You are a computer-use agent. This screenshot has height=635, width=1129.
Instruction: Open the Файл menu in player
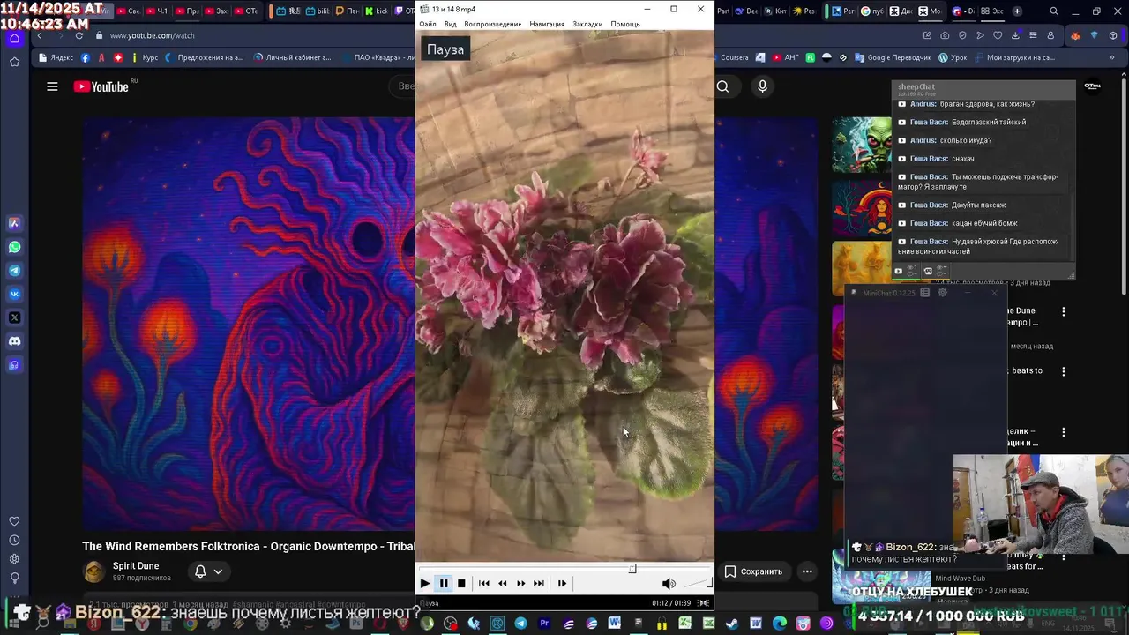click(428, 24)
